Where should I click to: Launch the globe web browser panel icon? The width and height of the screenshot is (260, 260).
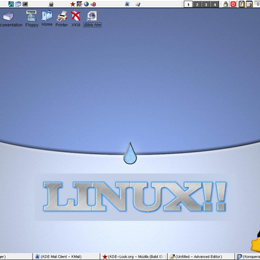point(86,4)
